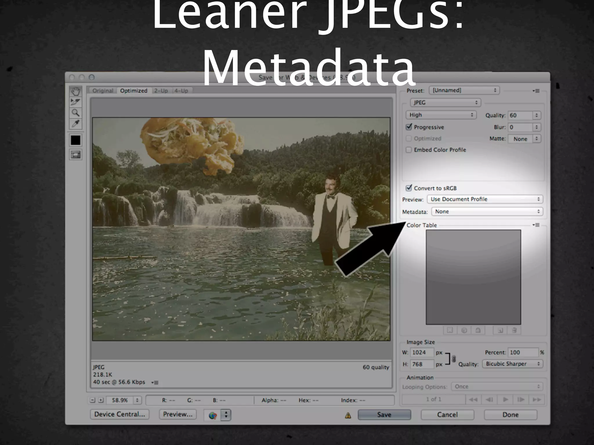The width and height of the screenshot is (594, 445).
Task: Open the zoom level dropdown arrows
Action: click(137, 400)
